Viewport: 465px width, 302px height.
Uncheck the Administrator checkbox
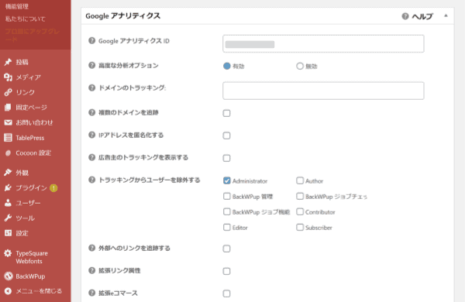click(227, 180)
